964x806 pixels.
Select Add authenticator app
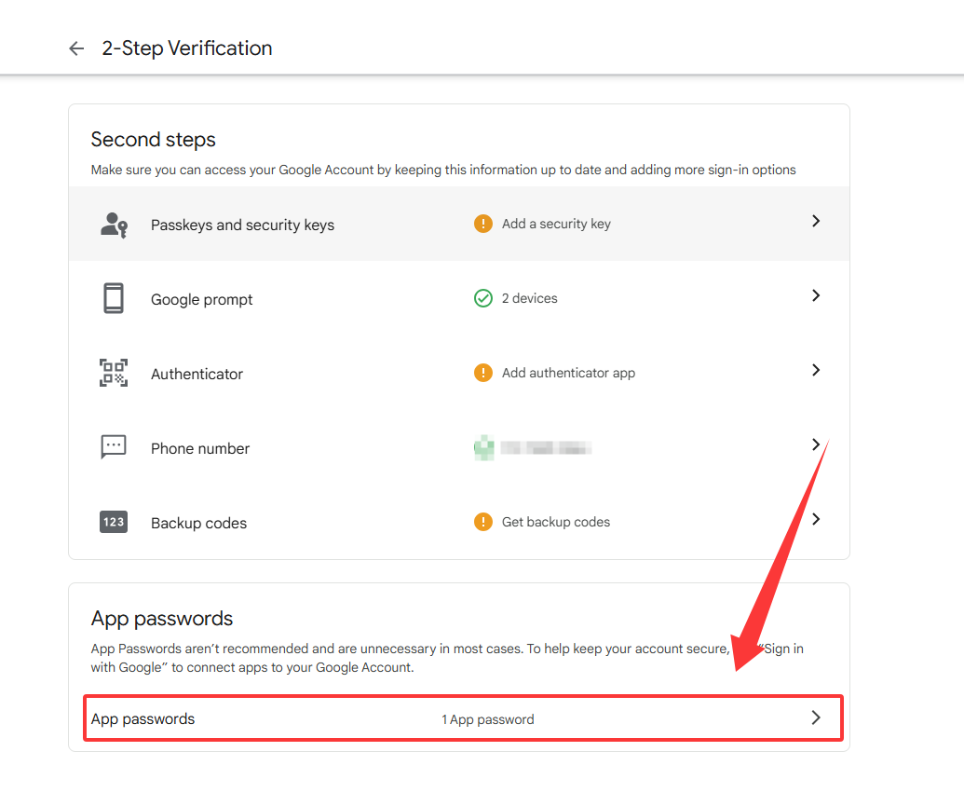[x=569, y=373]
